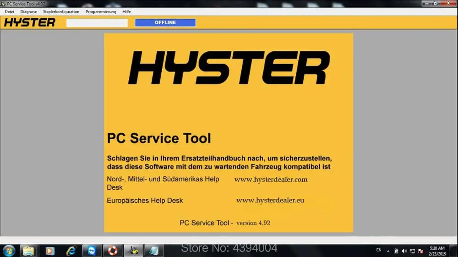Select the forklift PC Service Tool taskbar icon
Screen dimensions: 458x257
[133, 251]
